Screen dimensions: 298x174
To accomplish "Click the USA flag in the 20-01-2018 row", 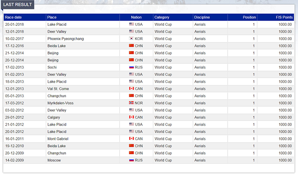I will coord(131,25).
